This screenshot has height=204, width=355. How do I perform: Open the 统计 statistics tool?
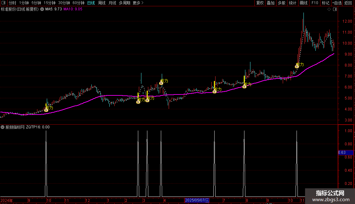[292, 3]
